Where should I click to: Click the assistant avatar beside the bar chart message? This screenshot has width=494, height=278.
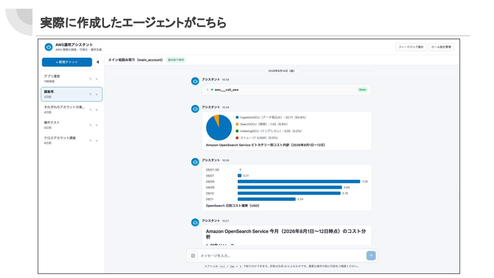(x=195, y=162)
